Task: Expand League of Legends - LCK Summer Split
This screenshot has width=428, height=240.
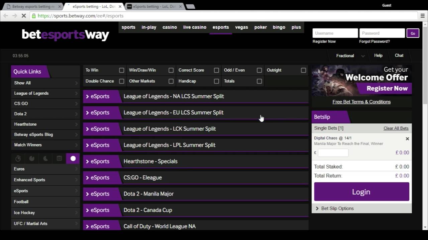Action: (x=196, y=129)
